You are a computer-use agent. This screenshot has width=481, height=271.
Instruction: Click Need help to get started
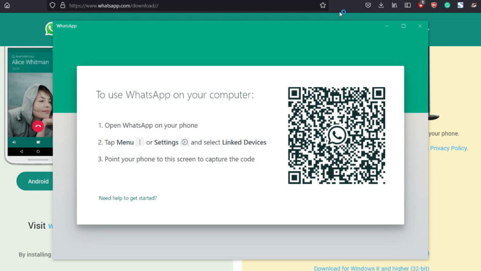coord(127,198)
